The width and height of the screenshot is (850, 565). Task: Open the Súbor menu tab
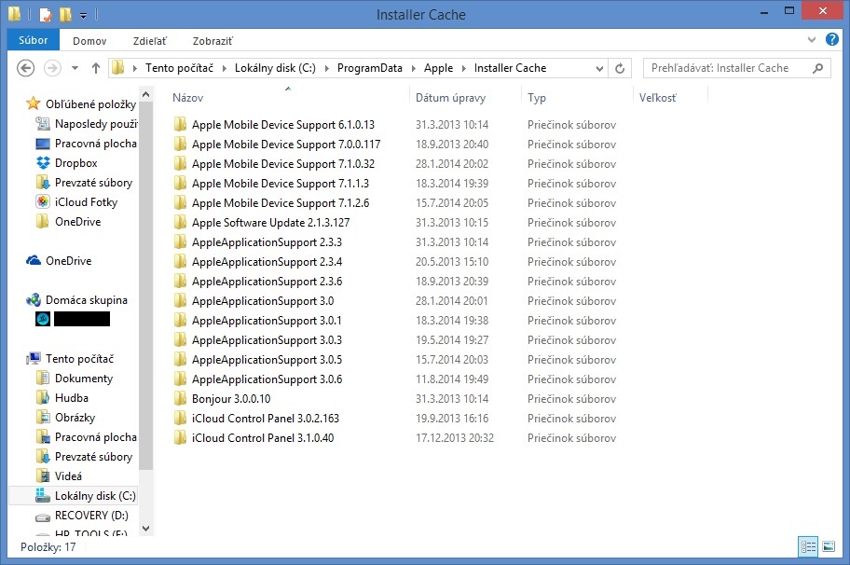click(33, 40)
